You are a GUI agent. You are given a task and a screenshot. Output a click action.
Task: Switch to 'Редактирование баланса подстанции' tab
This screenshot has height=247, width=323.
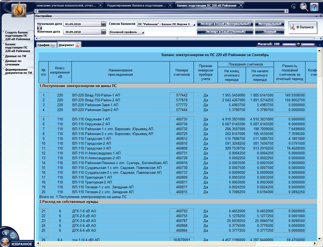pos(136,5)
